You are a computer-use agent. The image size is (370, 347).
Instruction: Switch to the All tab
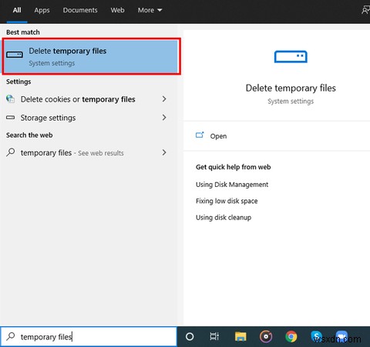pos(17,10)
